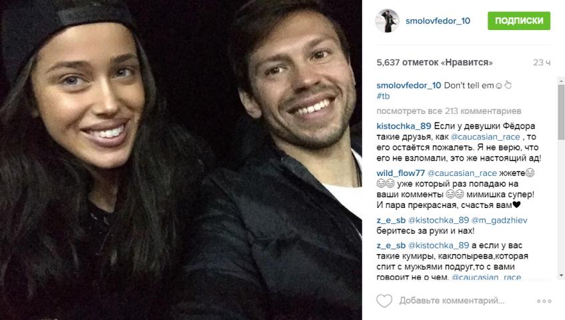Screen dimensions: 565x320
Task: Open the three-dots more options menu
Action: [x=544, y=301]
